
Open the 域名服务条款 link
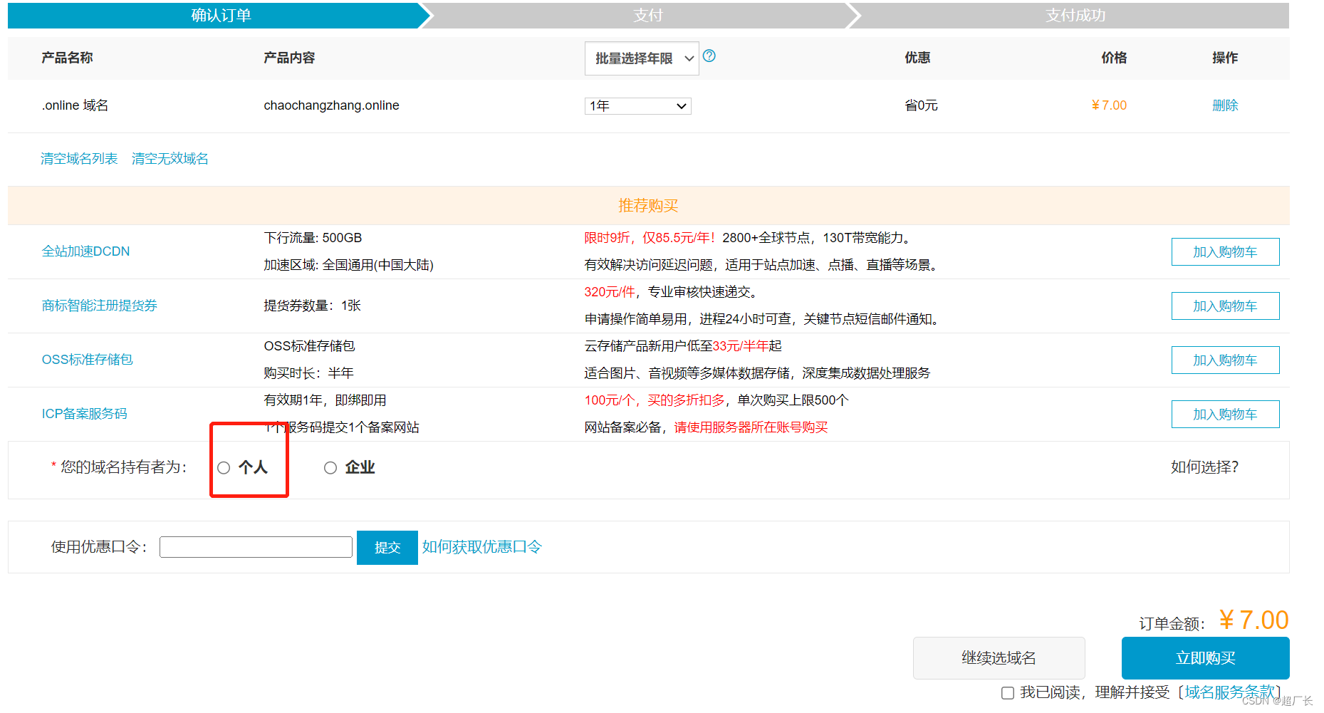click(x=1229, y=692)
